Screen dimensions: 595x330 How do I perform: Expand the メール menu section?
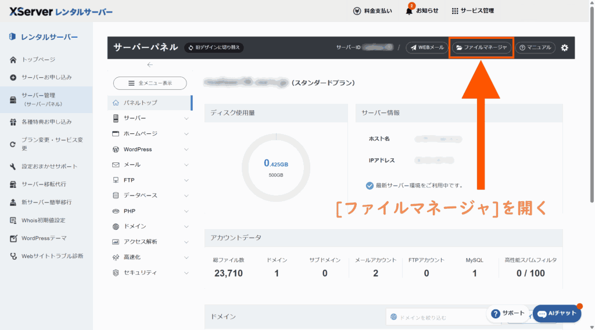[186, 165]
